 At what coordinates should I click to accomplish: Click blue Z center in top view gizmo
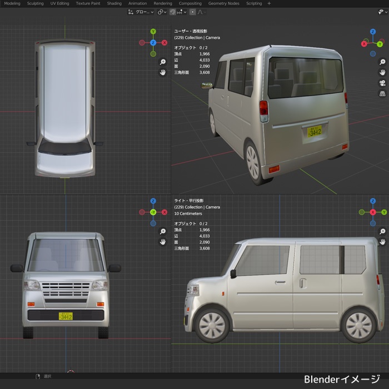pos(153,43)
